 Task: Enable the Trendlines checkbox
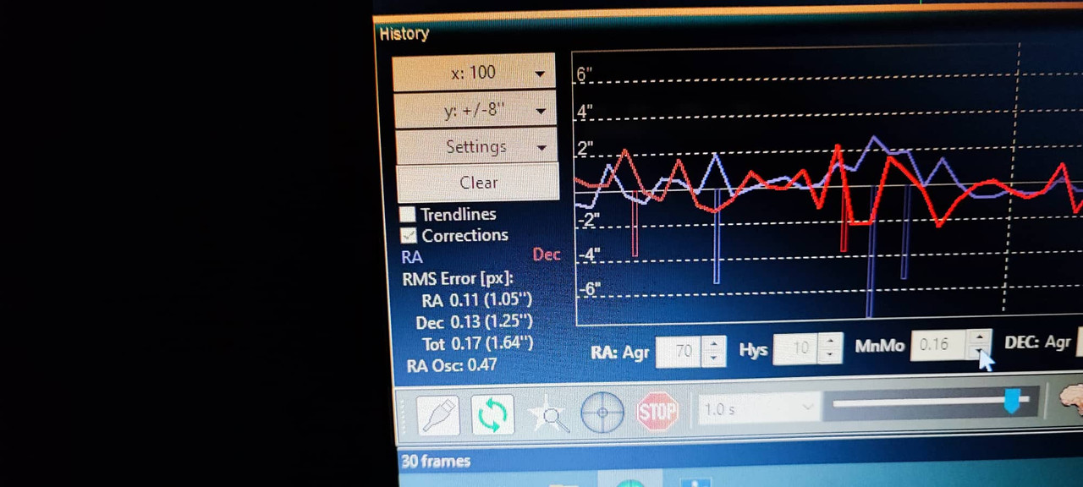pyautogui.click(x=408, y=214)
